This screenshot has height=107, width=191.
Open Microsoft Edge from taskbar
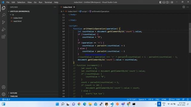(x=84, y=104)
